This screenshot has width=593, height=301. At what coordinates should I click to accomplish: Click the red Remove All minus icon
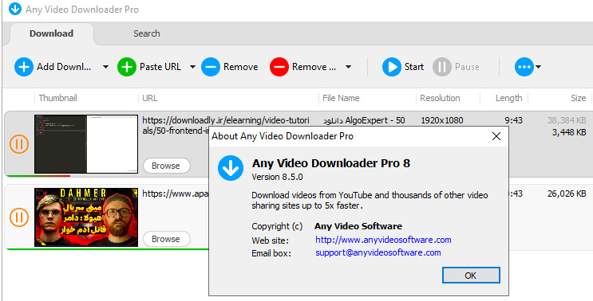pos(279,67)
